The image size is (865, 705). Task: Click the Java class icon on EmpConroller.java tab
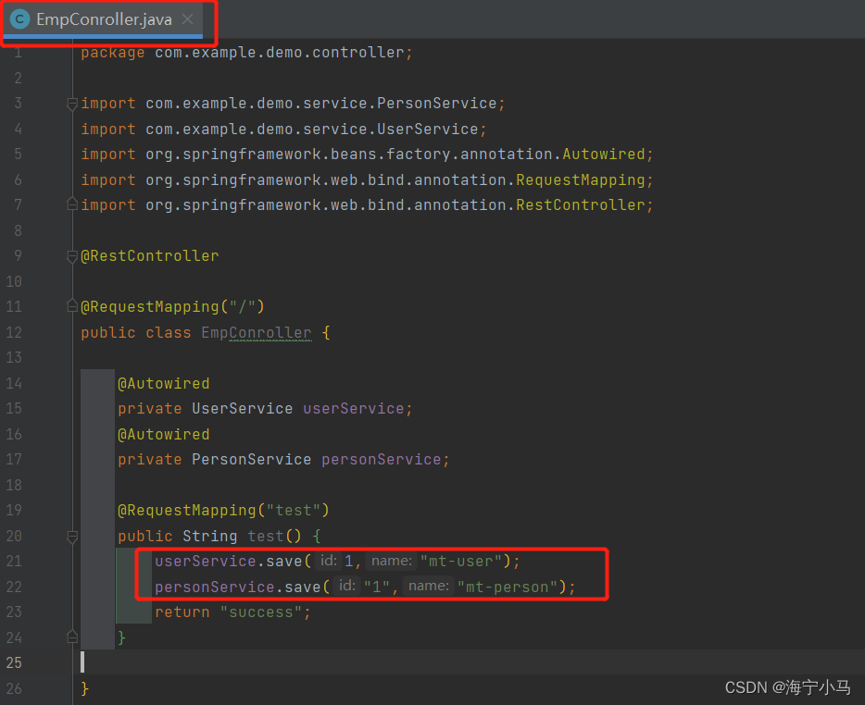click(20, 19)
